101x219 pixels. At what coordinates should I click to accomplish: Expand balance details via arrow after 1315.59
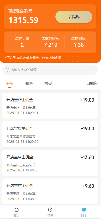click(42, 20)
